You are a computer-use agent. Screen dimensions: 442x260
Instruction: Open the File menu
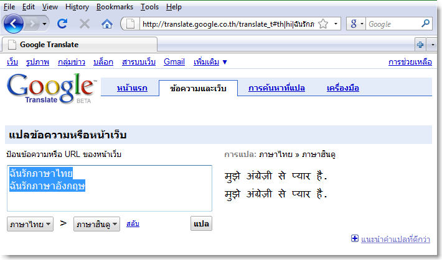(x=9, y=7)
